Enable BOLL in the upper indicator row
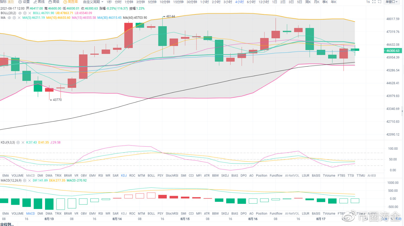 pos(151,175)
